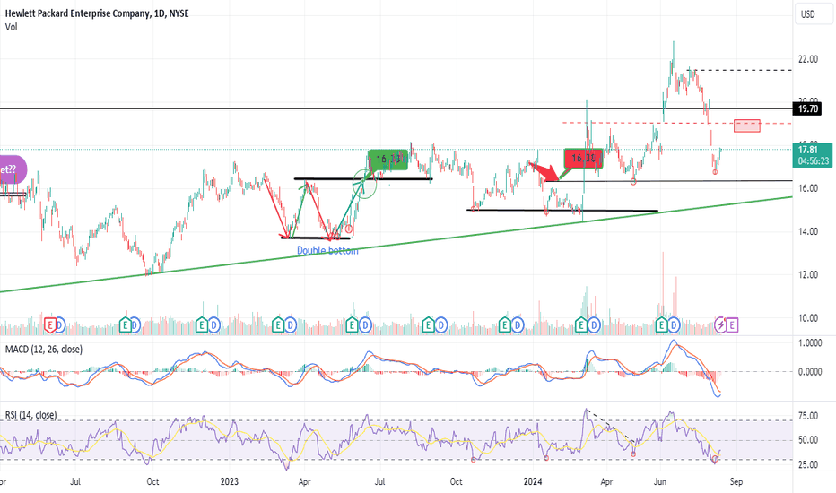836x493 pixels.
Task: Click the red earnings E marker
Action: click(x=50, y=324)
